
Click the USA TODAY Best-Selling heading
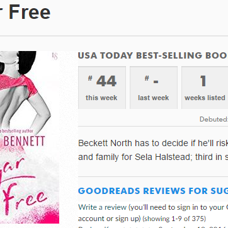point(153,55)
